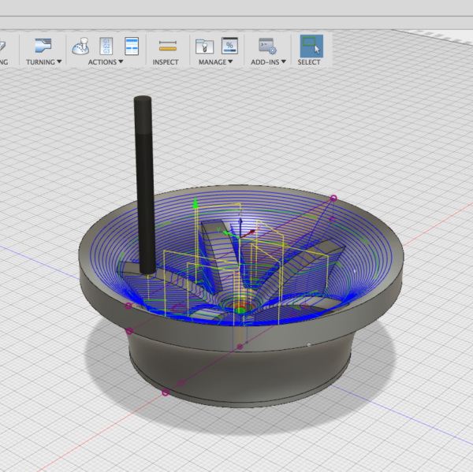Open the TURNING dropdown menu
Image resolution: width=473 pixels, height=472 pixels.
pos(43,61)
